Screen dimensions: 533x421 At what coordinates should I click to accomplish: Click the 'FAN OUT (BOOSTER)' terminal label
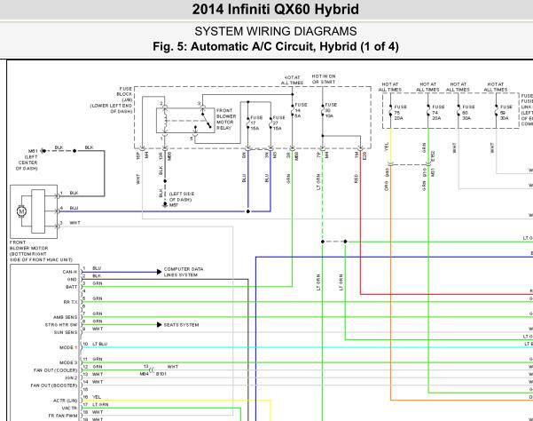point(54,385)
